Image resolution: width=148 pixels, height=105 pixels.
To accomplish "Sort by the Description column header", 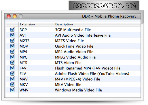I will pyautogui.click(x=97, y=24).
